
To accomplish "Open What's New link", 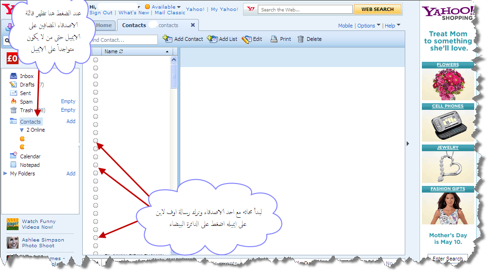I will pos(134,12).
